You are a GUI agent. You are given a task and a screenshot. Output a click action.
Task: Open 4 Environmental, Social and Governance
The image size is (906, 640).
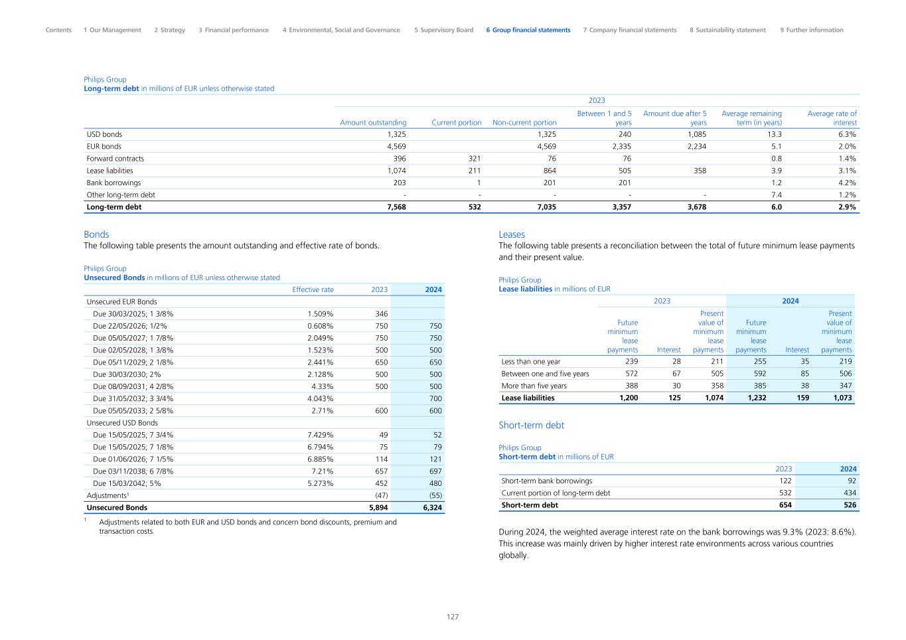coord(341,30)
